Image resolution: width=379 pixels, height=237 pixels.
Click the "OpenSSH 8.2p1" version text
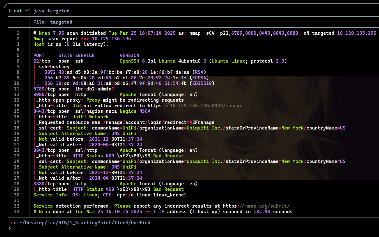point(138,61)
